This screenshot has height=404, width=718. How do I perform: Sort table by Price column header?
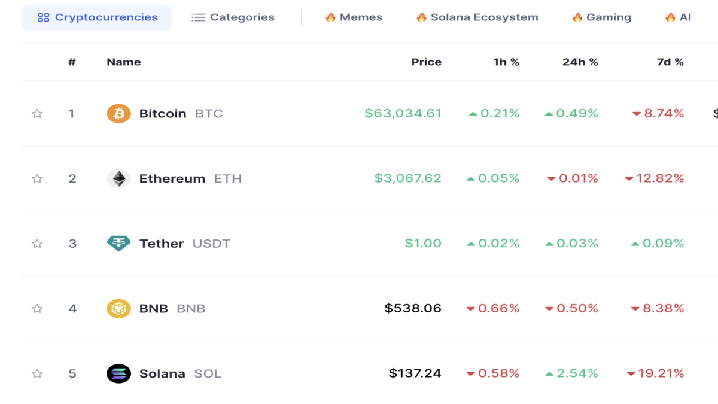point(426,62)
